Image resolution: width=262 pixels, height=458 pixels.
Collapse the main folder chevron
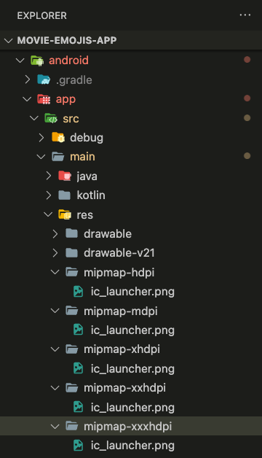(x=41, y=157)
